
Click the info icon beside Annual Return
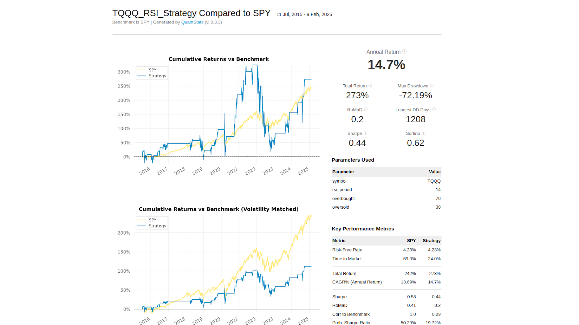click(405, 52)
